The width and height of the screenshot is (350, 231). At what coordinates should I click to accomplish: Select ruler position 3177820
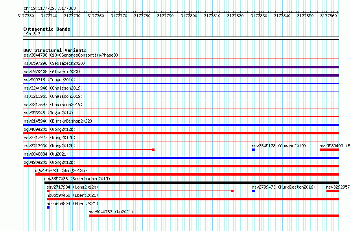(x=235, y=16)
